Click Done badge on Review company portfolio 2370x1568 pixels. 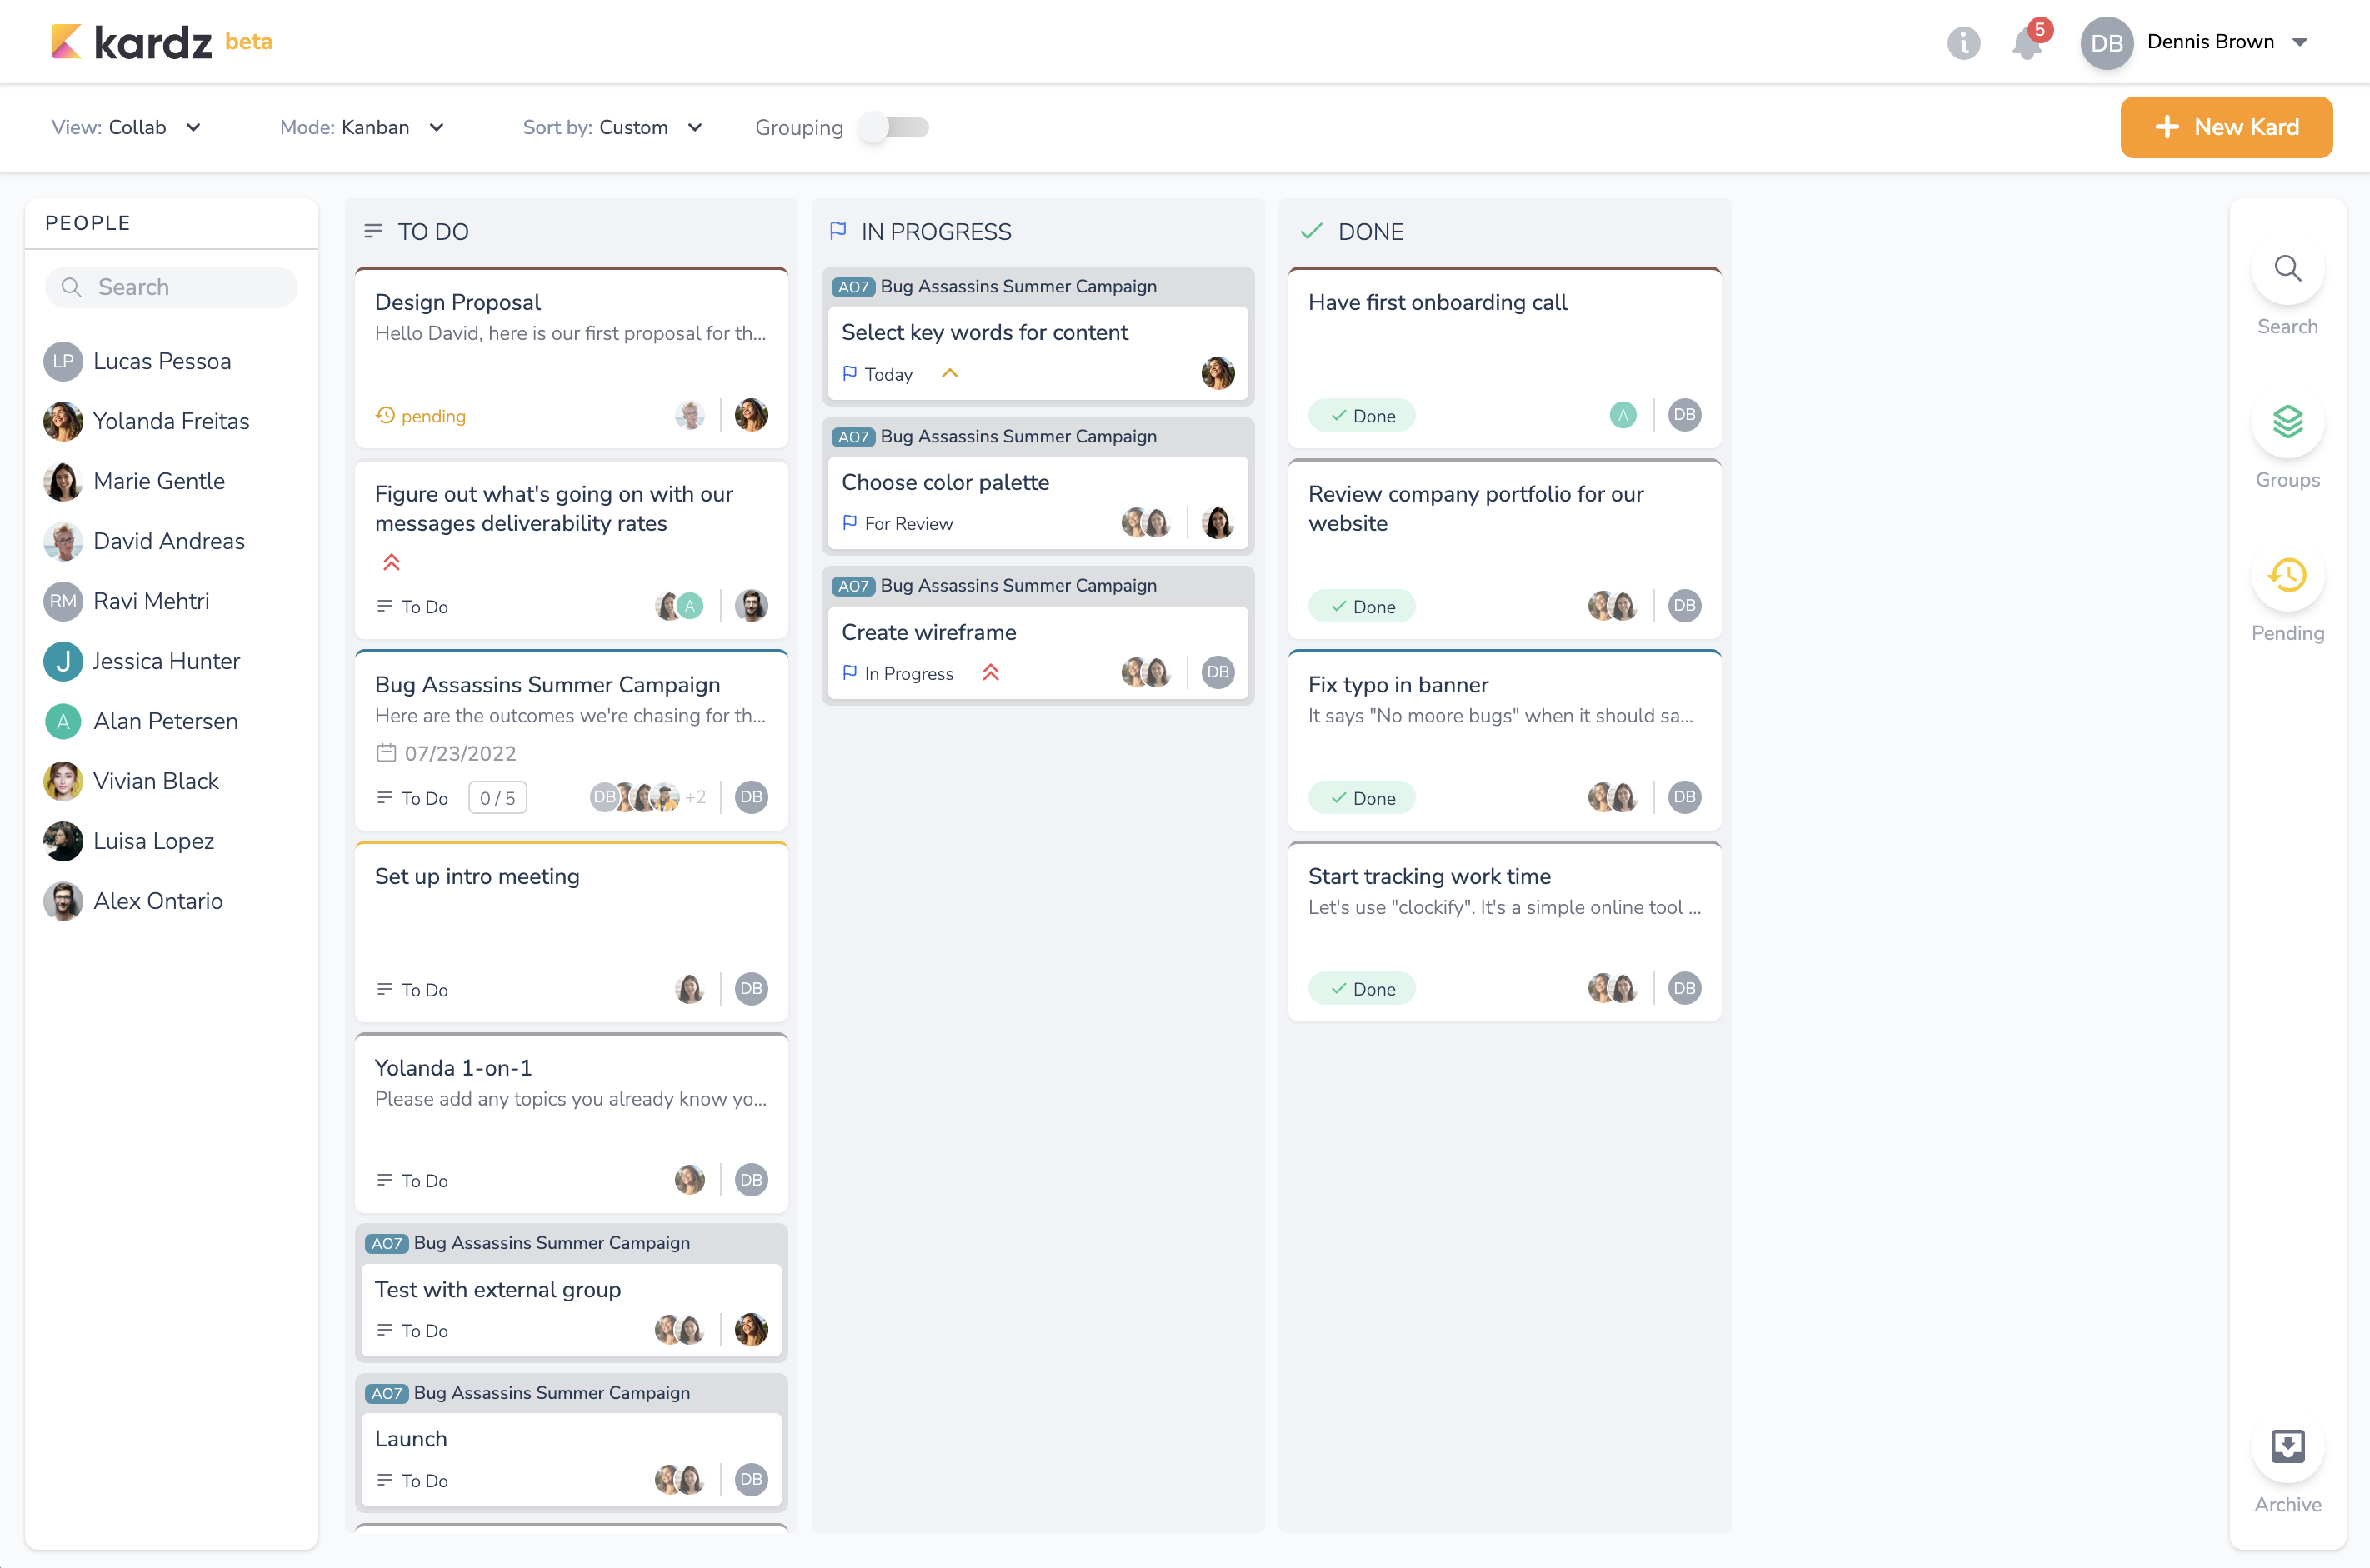(x=1361, y=606)
